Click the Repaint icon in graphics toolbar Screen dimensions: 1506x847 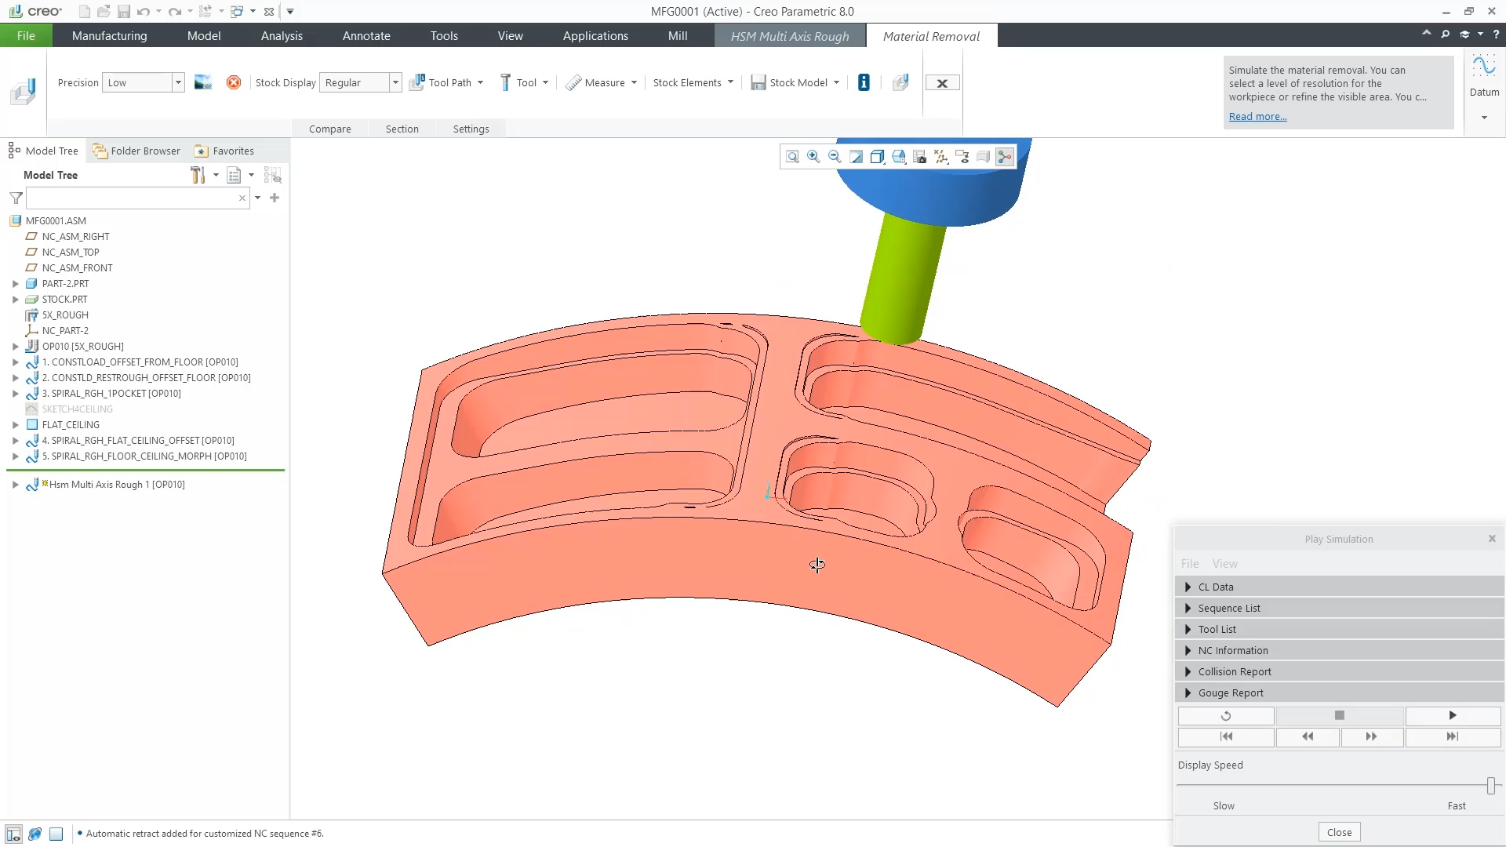(856, 157)
